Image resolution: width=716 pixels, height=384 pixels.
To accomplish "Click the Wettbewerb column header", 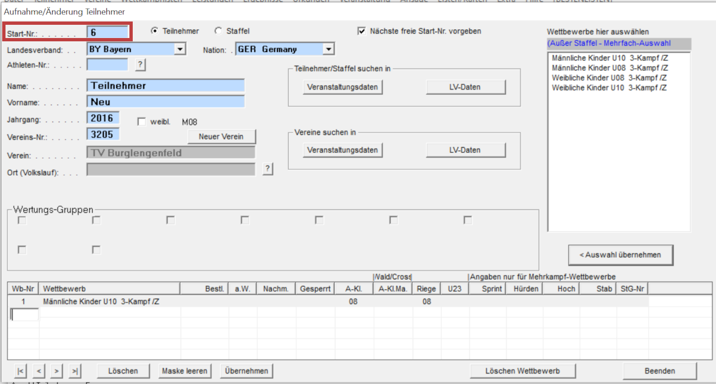I will point(110,289).
